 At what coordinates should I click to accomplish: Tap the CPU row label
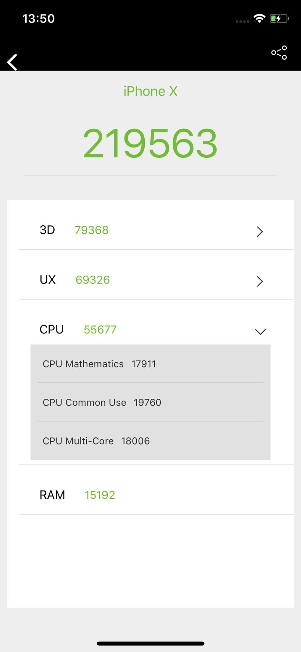52,329
